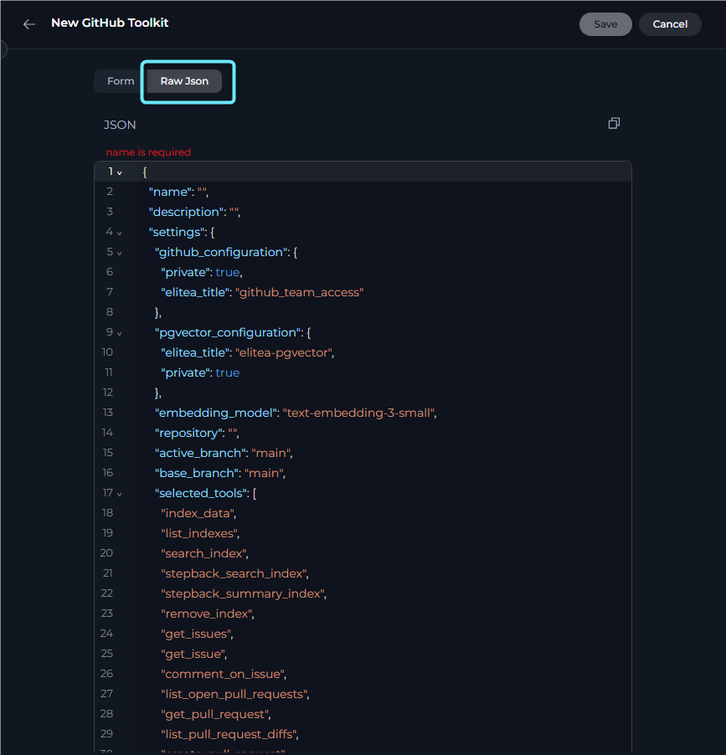Select the Raw Json tab
This screenshot has width=726, height=755.
point(184,81)
